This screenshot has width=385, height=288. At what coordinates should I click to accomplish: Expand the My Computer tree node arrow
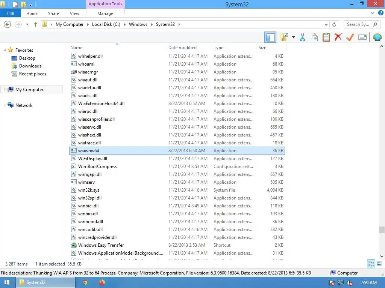tap(5, 89)
